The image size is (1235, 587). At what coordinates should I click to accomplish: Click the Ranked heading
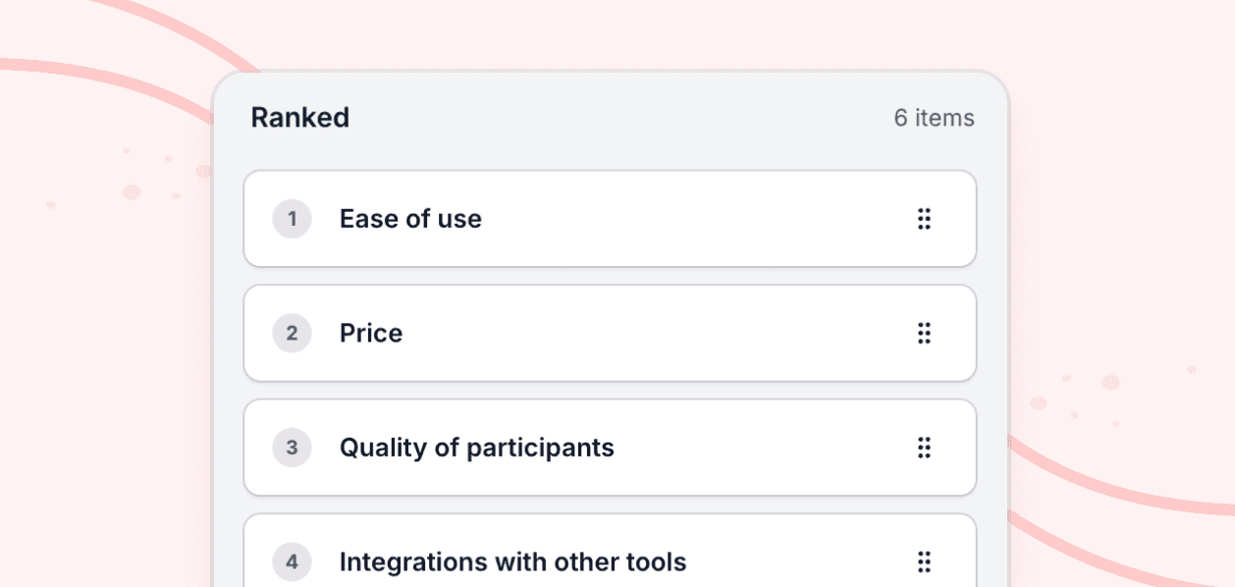[x=299, y=118]
